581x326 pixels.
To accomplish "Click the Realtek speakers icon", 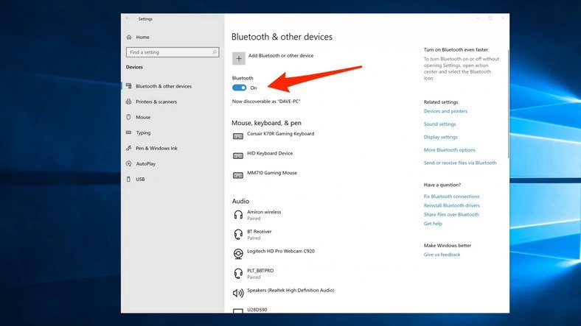I will point(238,293).
